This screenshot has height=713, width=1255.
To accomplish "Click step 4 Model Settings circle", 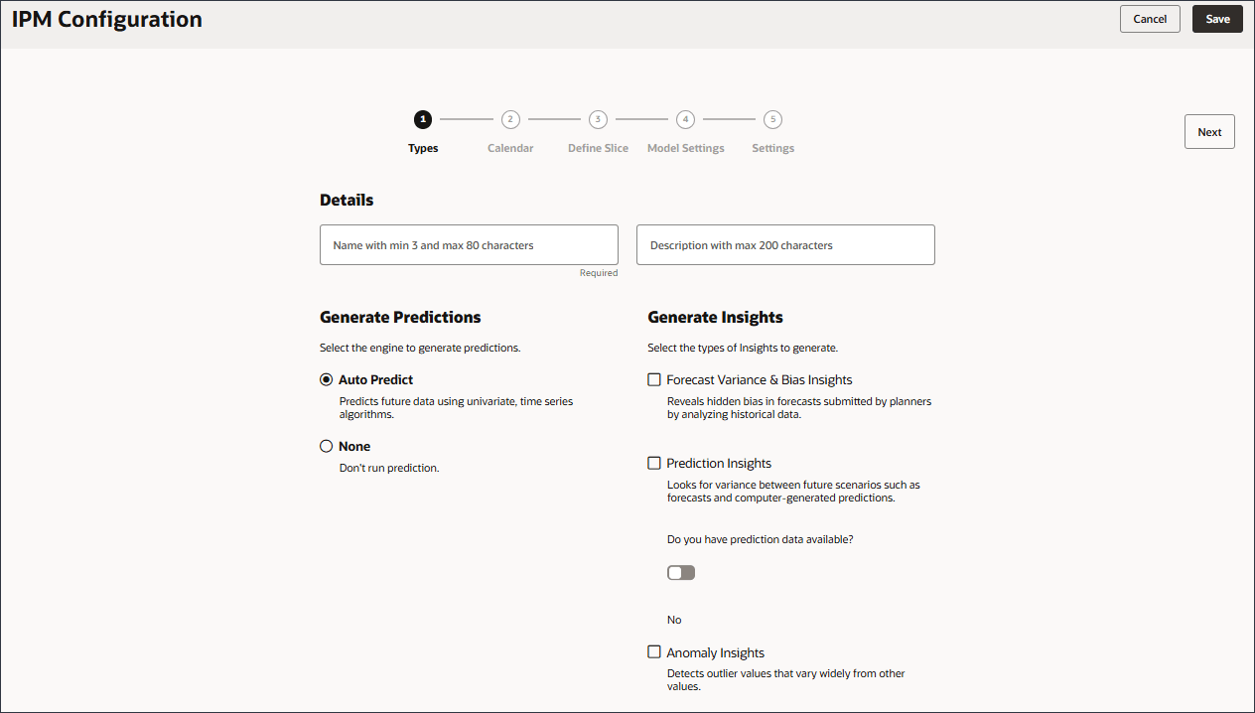I will (x=685, y=119).
